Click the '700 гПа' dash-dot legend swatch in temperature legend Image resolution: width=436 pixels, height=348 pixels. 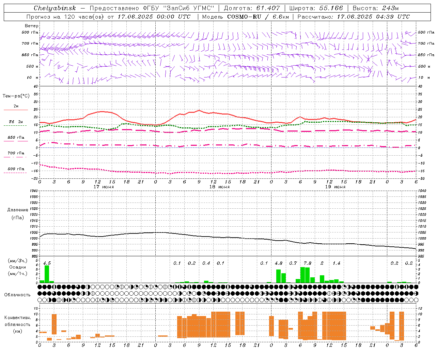pos(15,157)
